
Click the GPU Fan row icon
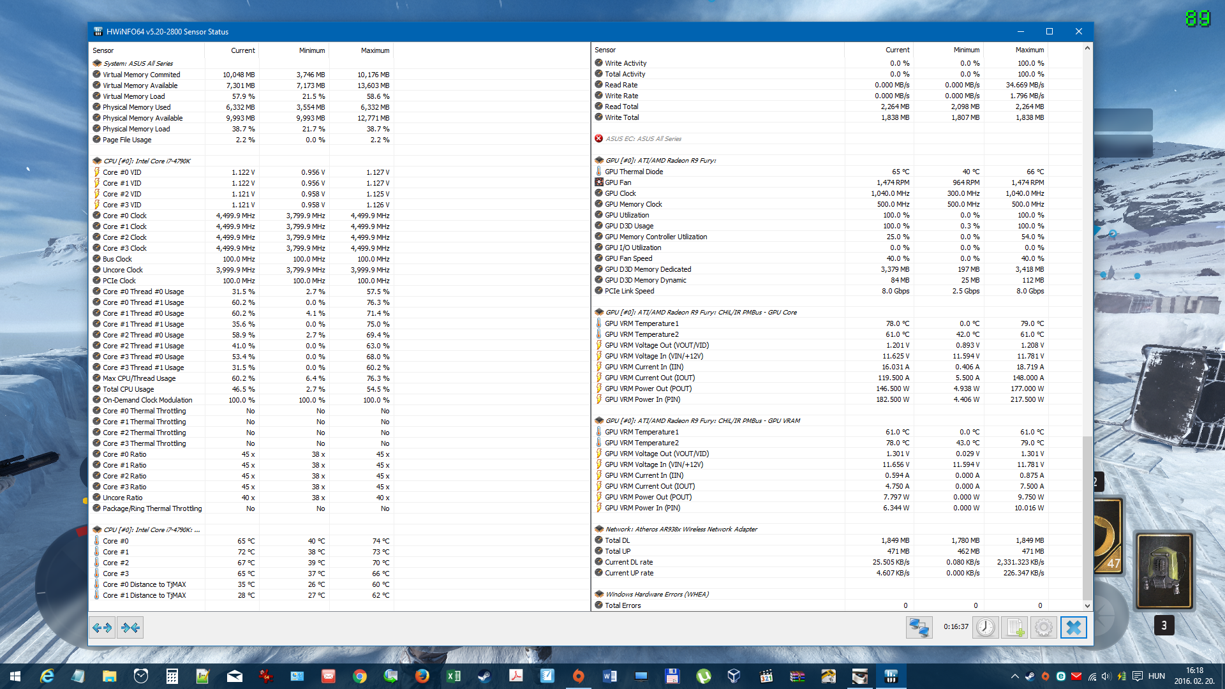(598, 182)
